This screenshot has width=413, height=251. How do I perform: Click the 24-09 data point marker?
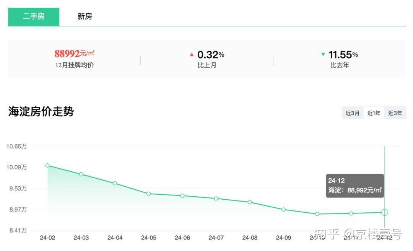tap(283, 209)
